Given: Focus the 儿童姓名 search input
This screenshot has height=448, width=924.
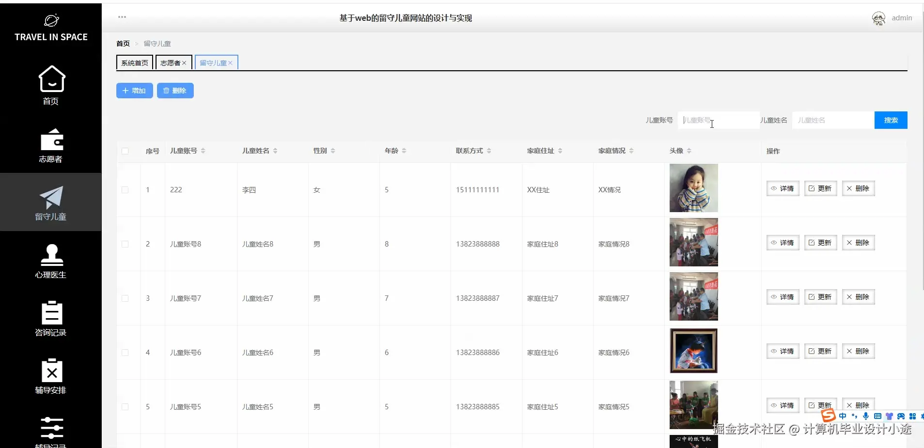Looking at the screenshot, I should point(833,120).
